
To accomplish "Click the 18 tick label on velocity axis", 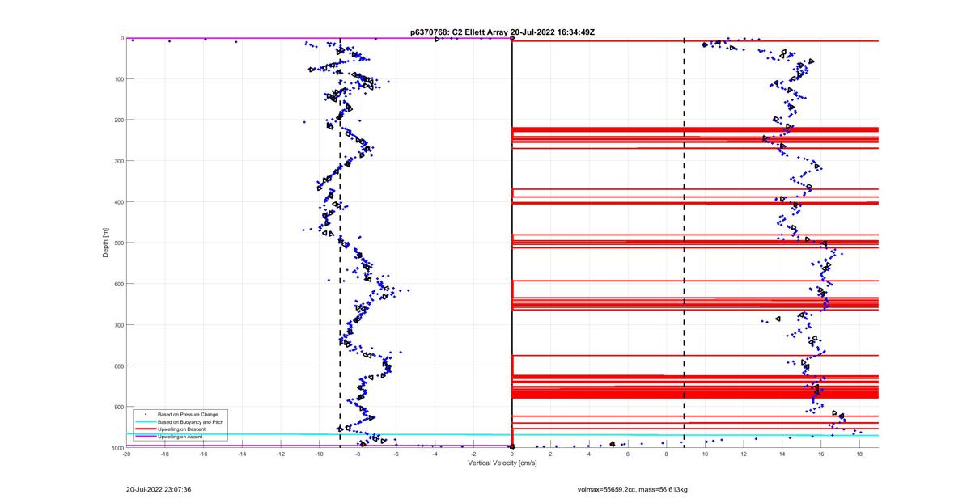I will tap(859, 454).
